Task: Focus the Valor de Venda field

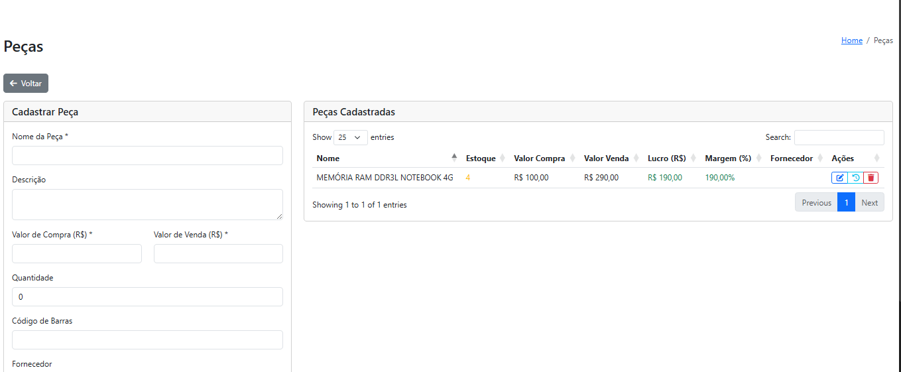Action: coord(218,253)
